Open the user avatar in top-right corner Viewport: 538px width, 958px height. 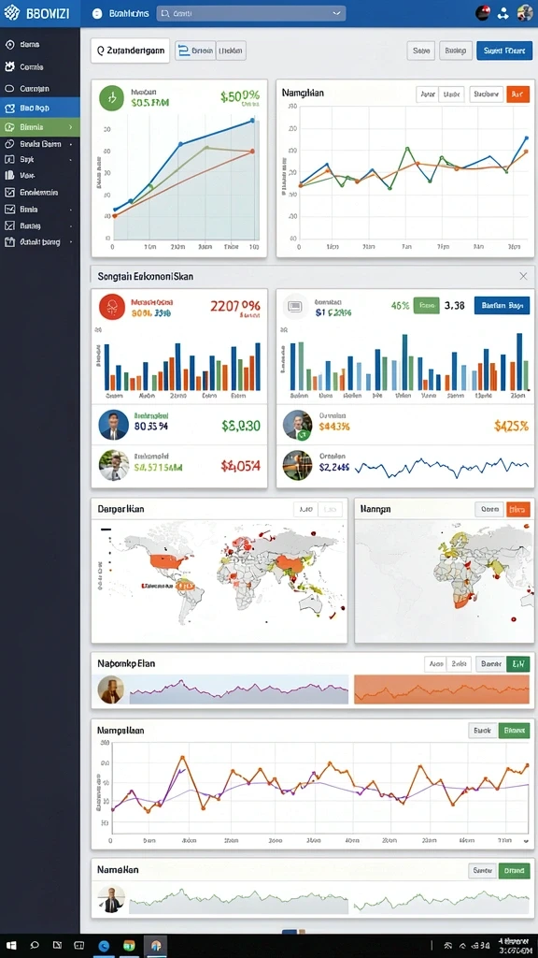pos(525,13)
